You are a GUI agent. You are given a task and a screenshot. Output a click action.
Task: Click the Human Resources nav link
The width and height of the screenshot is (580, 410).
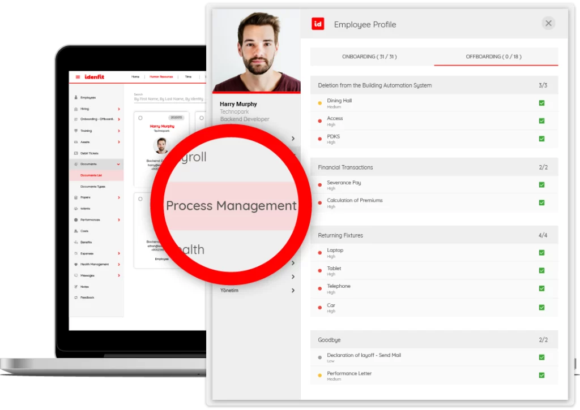161,77
